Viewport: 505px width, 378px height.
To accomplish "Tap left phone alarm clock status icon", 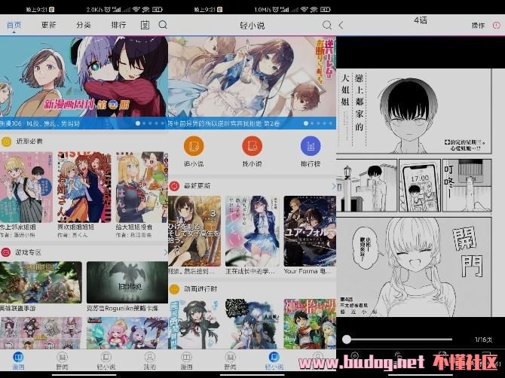I will [x=109, y=10].
